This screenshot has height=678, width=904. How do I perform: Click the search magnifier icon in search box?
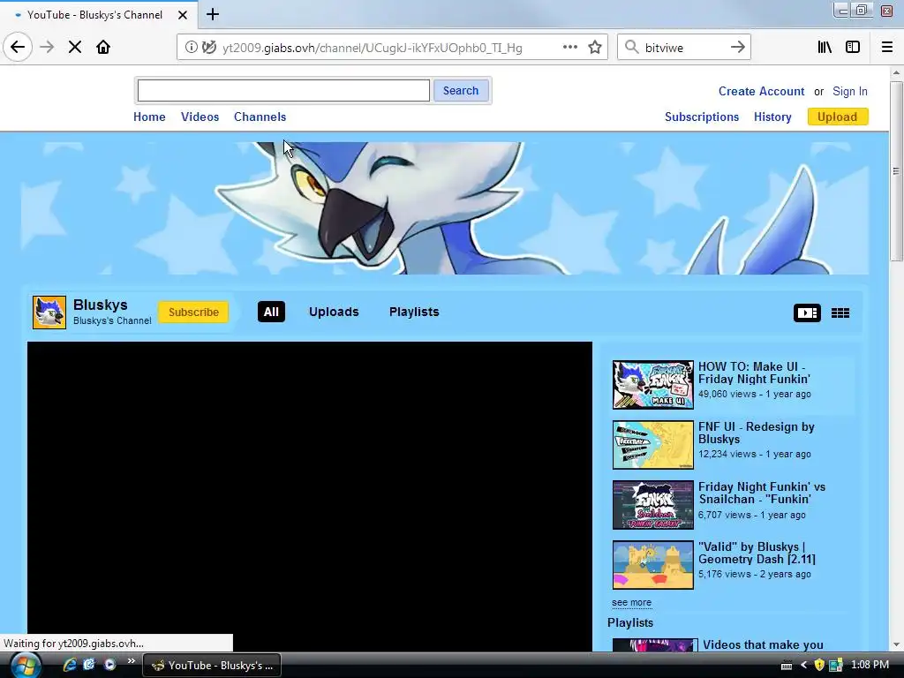coord(632,48)
